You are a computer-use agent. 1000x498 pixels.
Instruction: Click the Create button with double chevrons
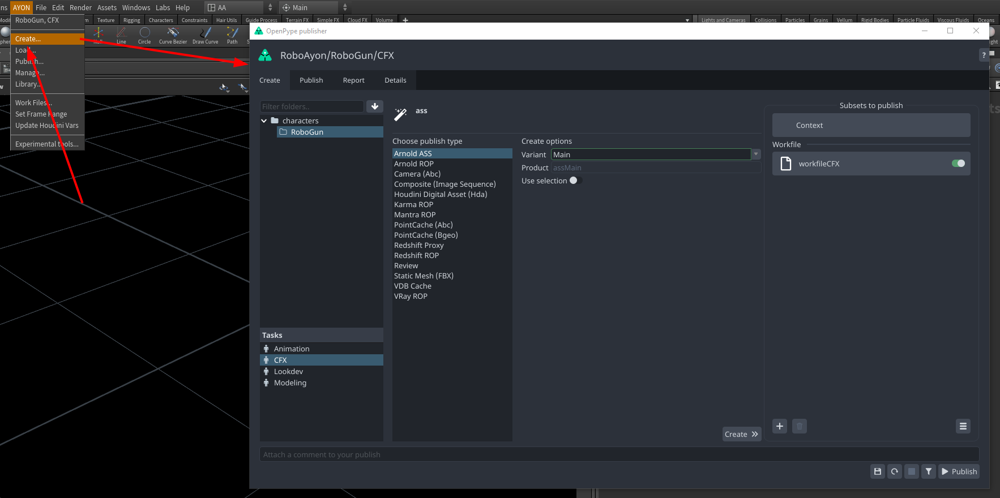pyautogui.click(x=742, y=434)
